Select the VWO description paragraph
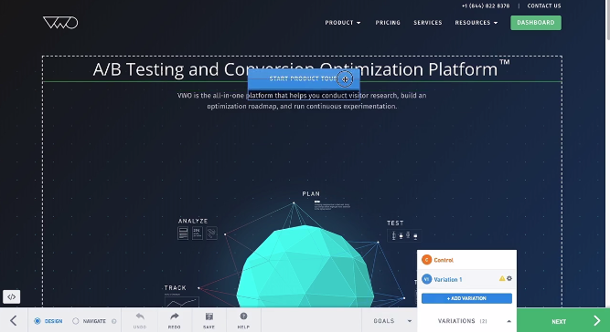The image size is (610, 332). (x=302, y=100)
